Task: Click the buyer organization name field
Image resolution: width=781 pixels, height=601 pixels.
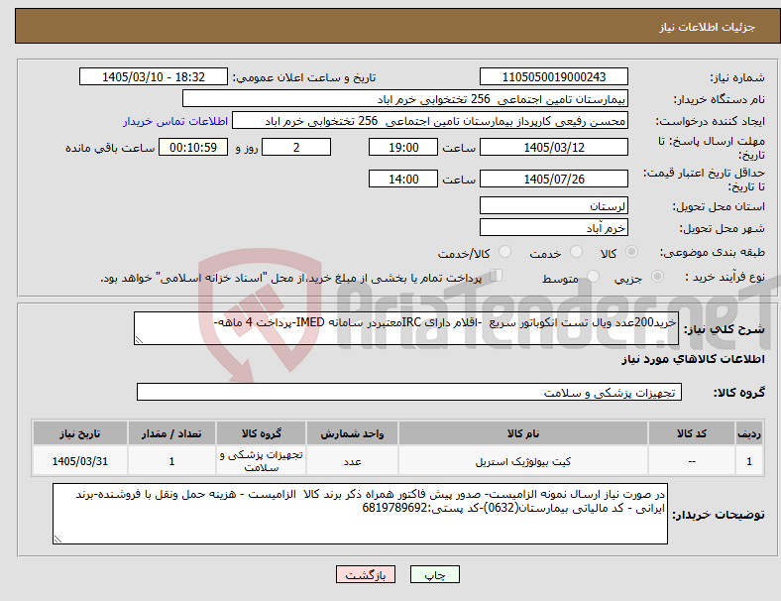Action: (x=405, y=98)
